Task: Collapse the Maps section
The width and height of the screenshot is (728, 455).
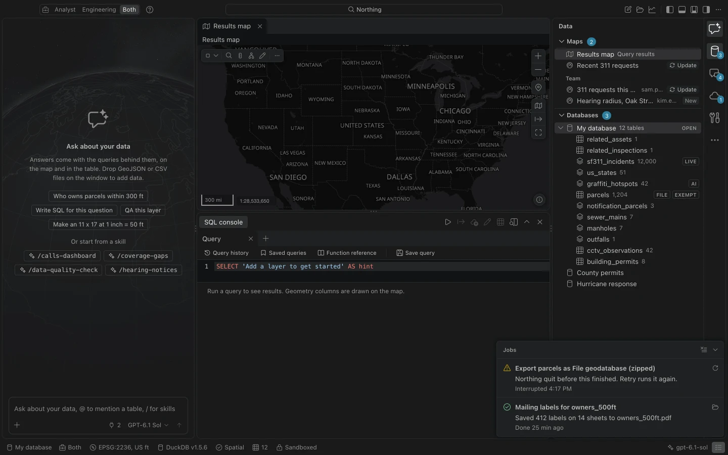Action: pos(562,41)
